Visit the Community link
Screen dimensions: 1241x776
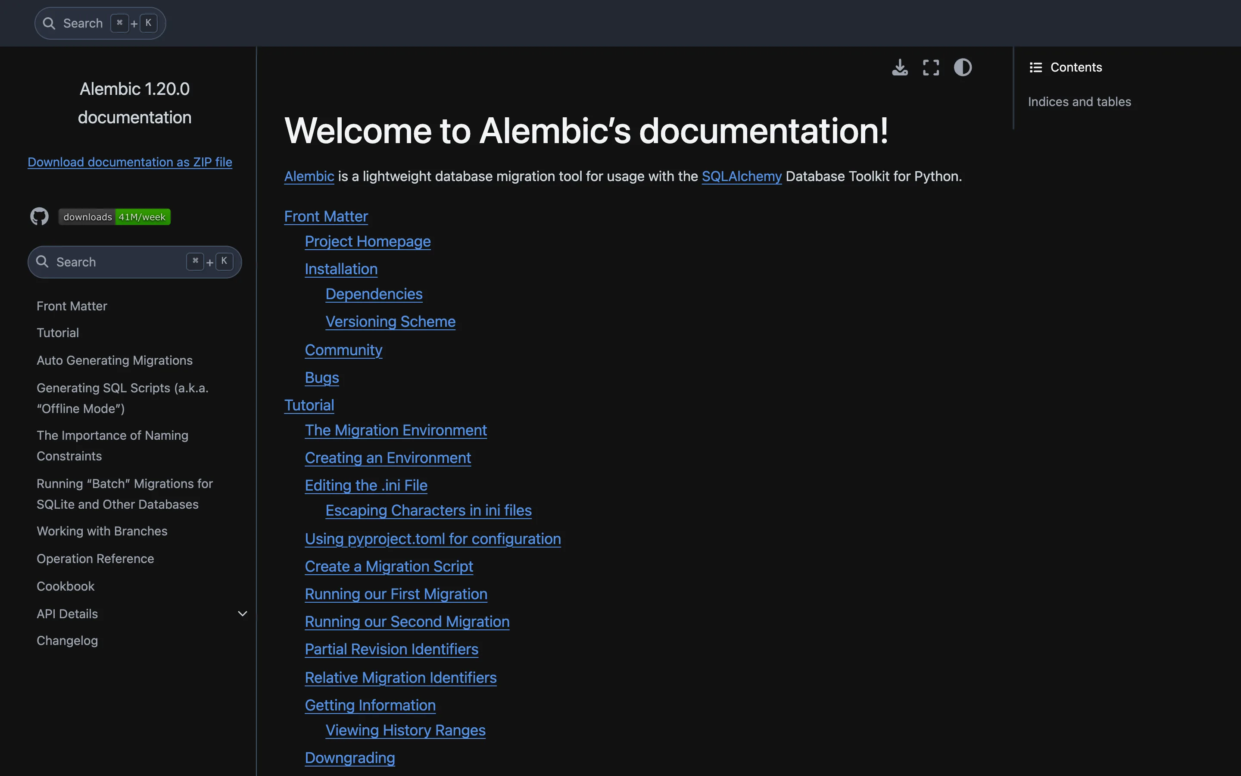click(343, 350)
